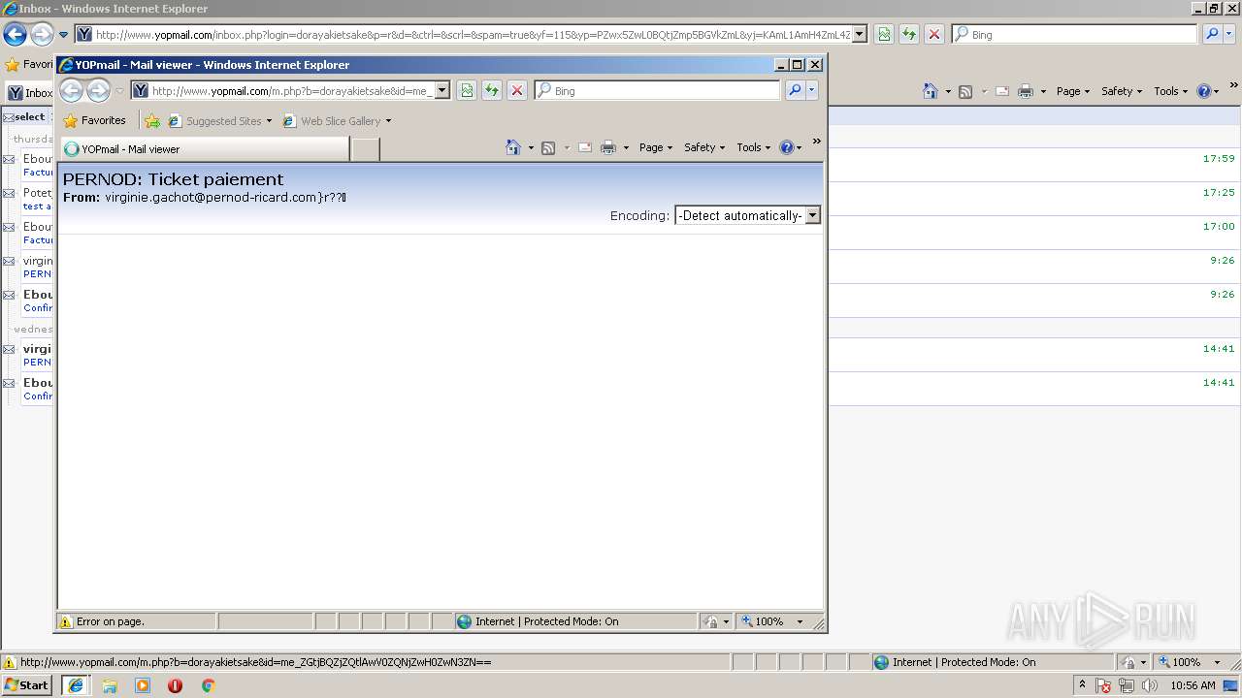Click Search magnifier in Mail viewer window
The image size is (1242, 698).
[795, 90]
